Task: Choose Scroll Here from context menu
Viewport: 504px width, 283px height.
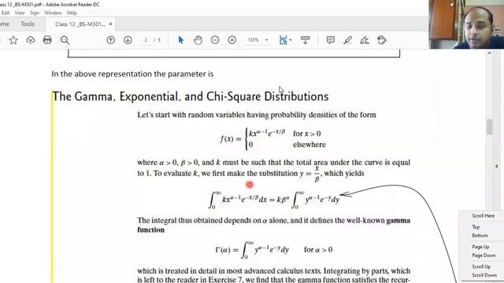Action: 483,215
